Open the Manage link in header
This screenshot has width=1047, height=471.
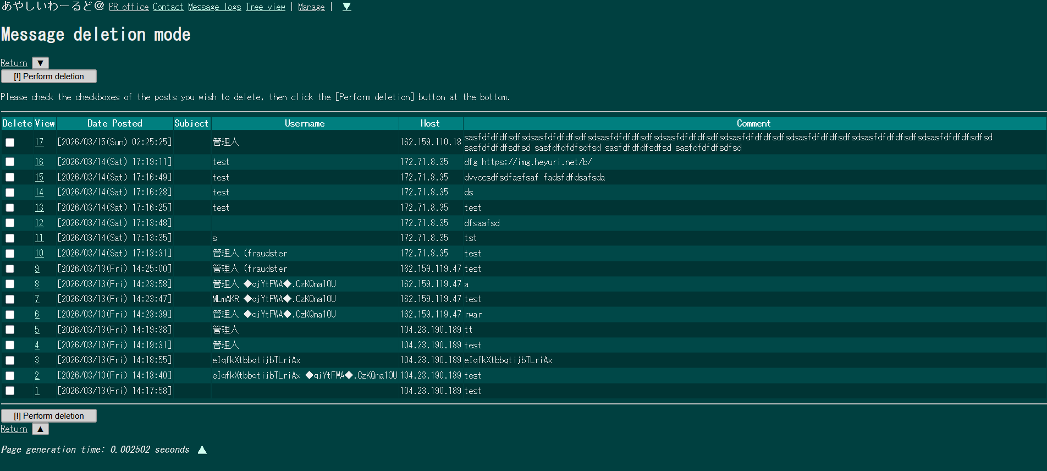[x=311, y=7]
